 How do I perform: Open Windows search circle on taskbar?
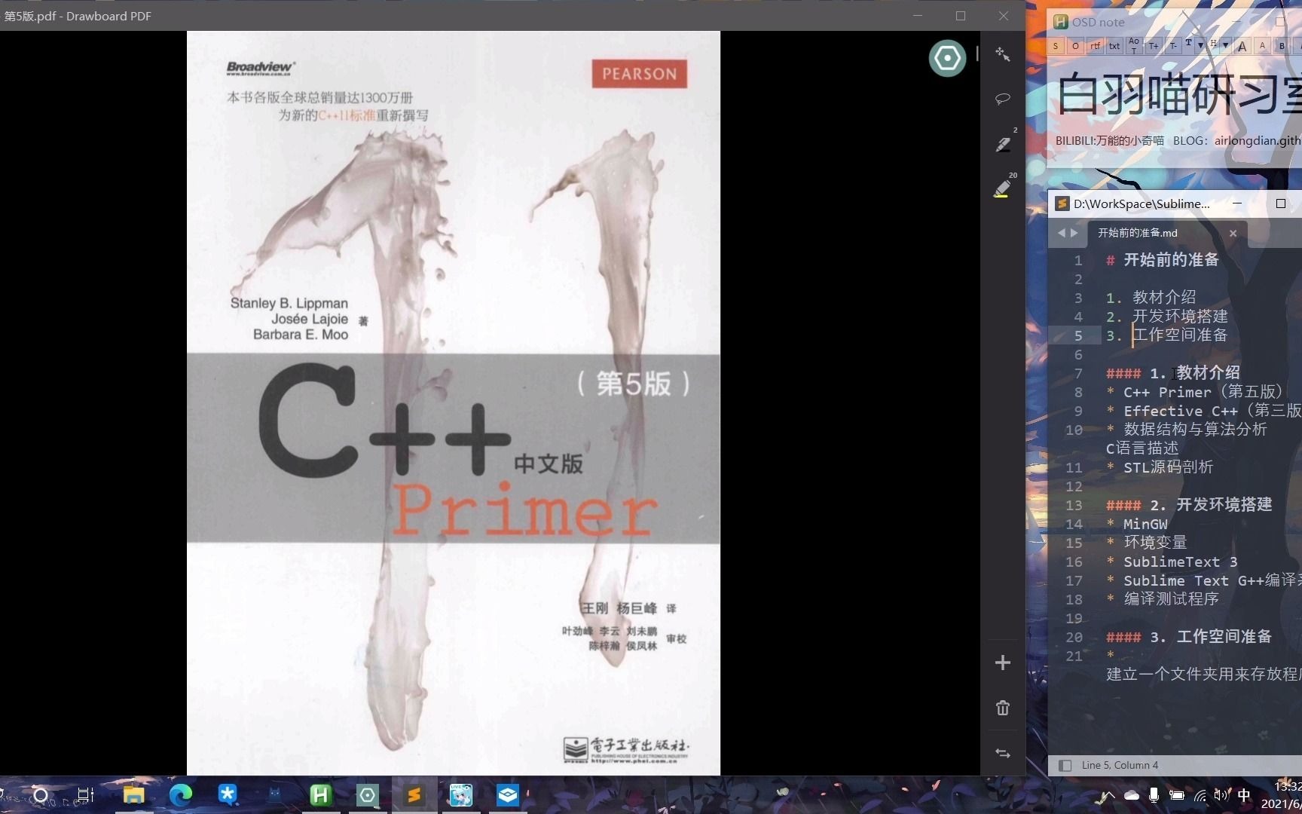[41, 795]
